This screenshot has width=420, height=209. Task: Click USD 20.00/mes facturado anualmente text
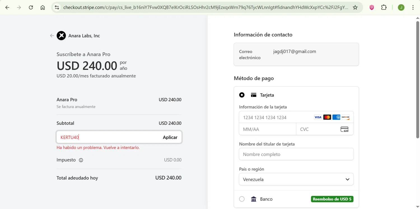(96, 76)
